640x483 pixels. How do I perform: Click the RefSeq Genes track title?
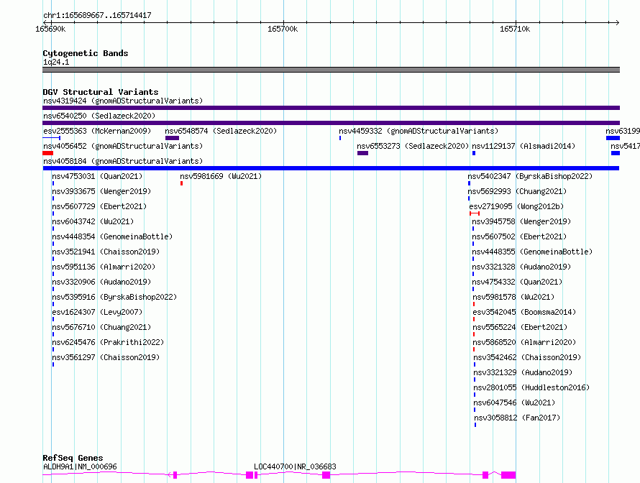pos(73,458)
